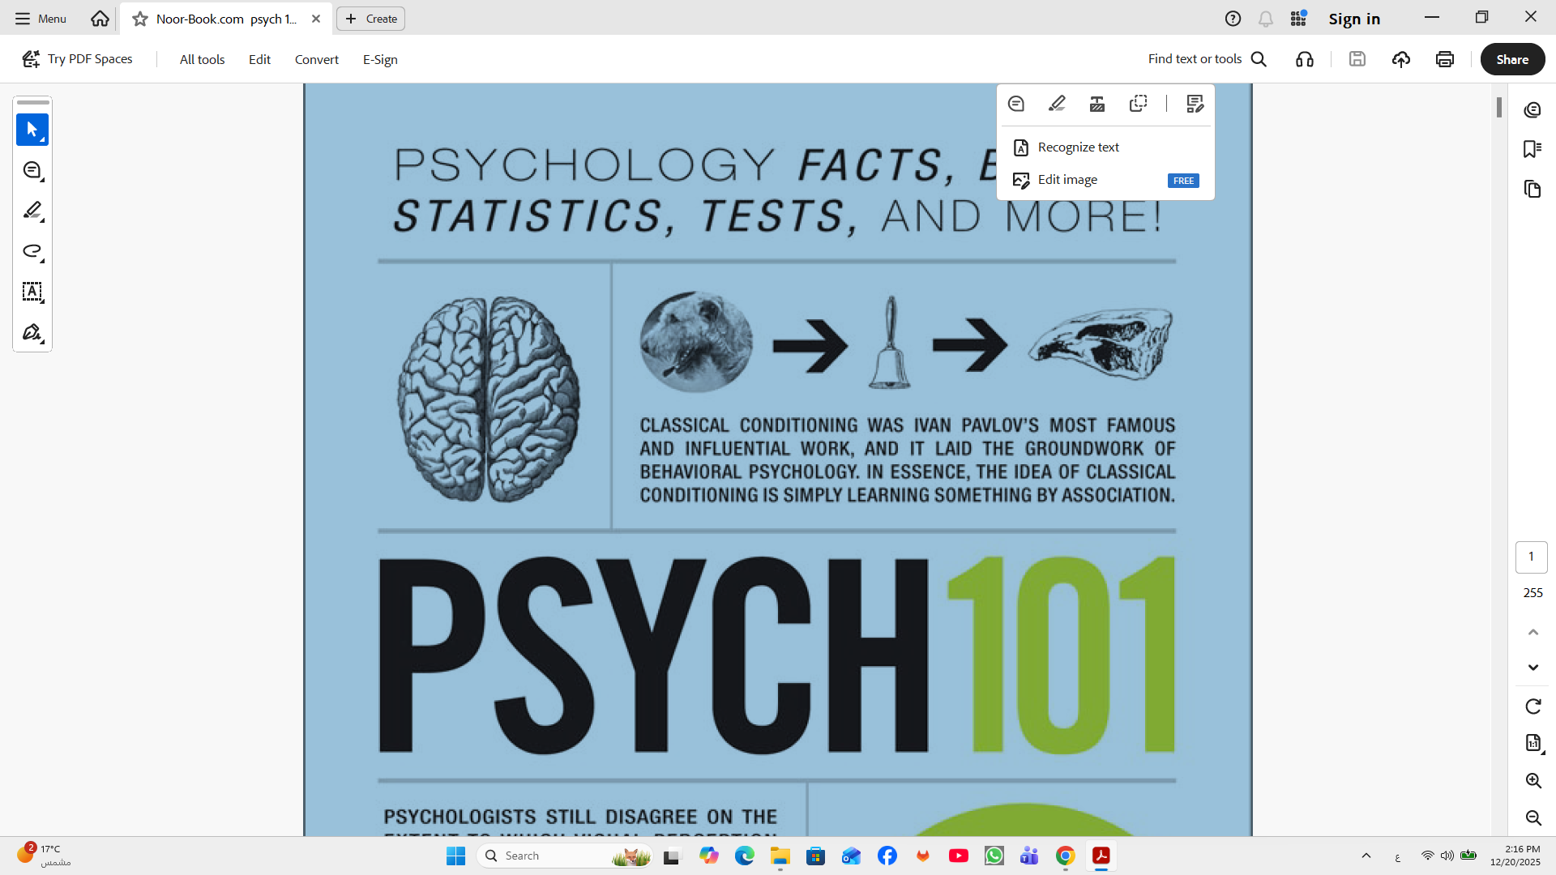The height and width of the screenshot is (875, 1556).
Task: Click the Share button
Action: click(x=1512, y=59)
